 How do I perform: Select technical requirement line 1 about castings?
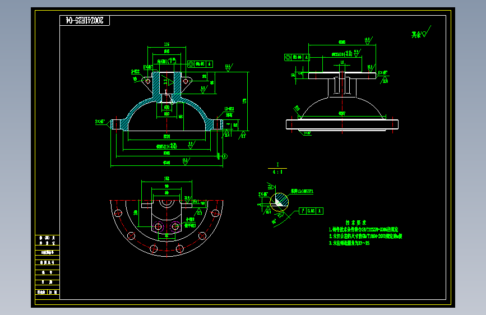364,229
